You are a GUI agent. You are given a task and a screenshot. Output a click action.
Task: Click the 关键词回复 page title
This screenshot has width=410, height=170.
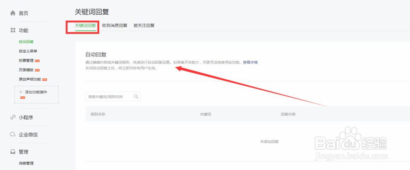[92, 12]
